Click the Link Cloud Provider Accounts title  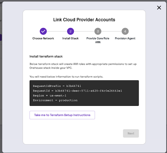(84, 20)
